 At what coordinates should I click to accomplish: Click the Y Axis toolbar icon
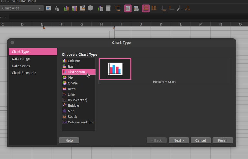(x=171, y=8)
